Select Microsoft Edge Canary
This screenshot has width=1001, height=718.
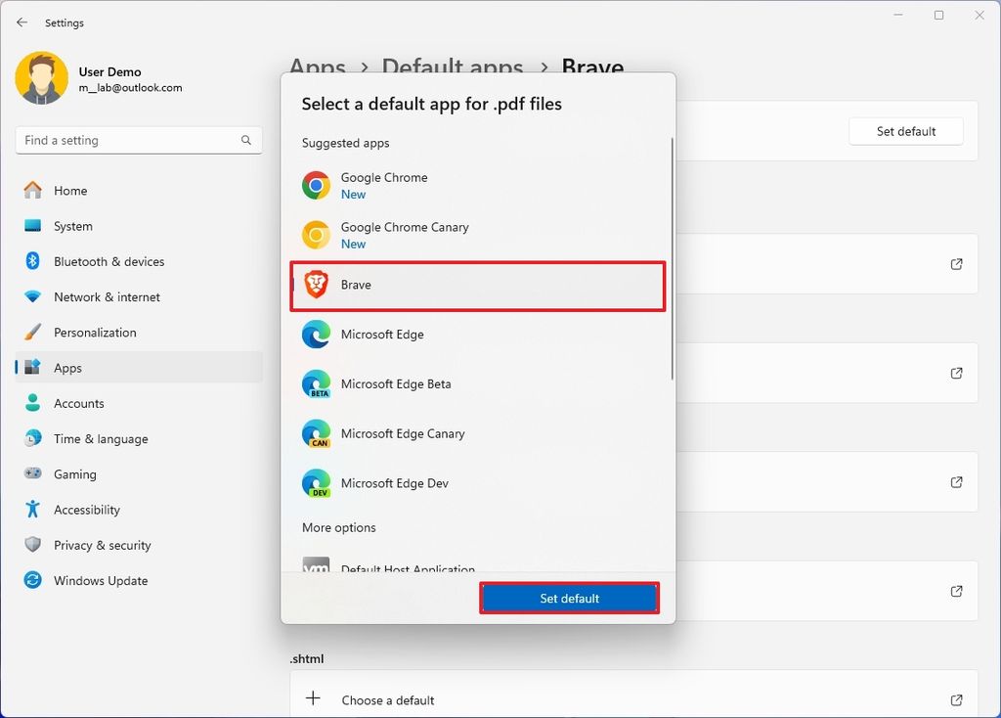pos(402,433)
